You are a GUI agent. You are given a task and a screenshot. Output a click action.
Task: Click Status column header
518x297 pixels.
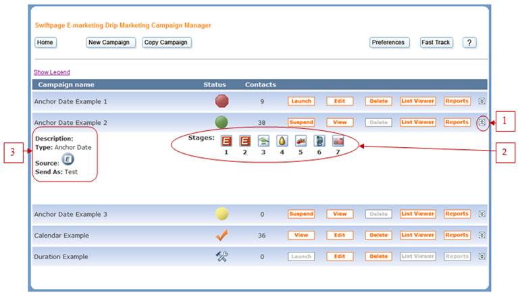click(215, 84)
